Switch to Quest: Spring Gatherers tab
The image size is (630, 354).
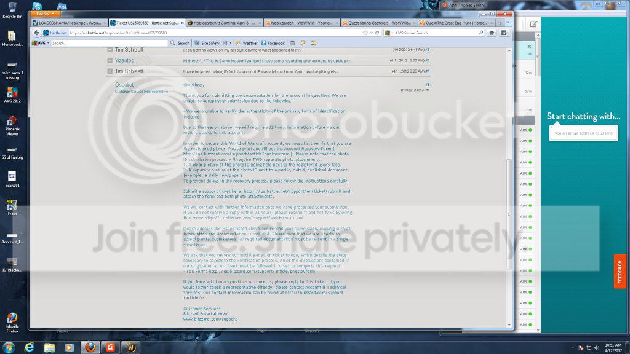click(x=379, y=23)
